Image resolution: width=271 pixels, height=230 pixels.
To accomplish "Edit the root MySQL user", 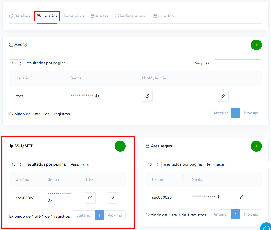I will pyautogui.click(x=223, y=96).
